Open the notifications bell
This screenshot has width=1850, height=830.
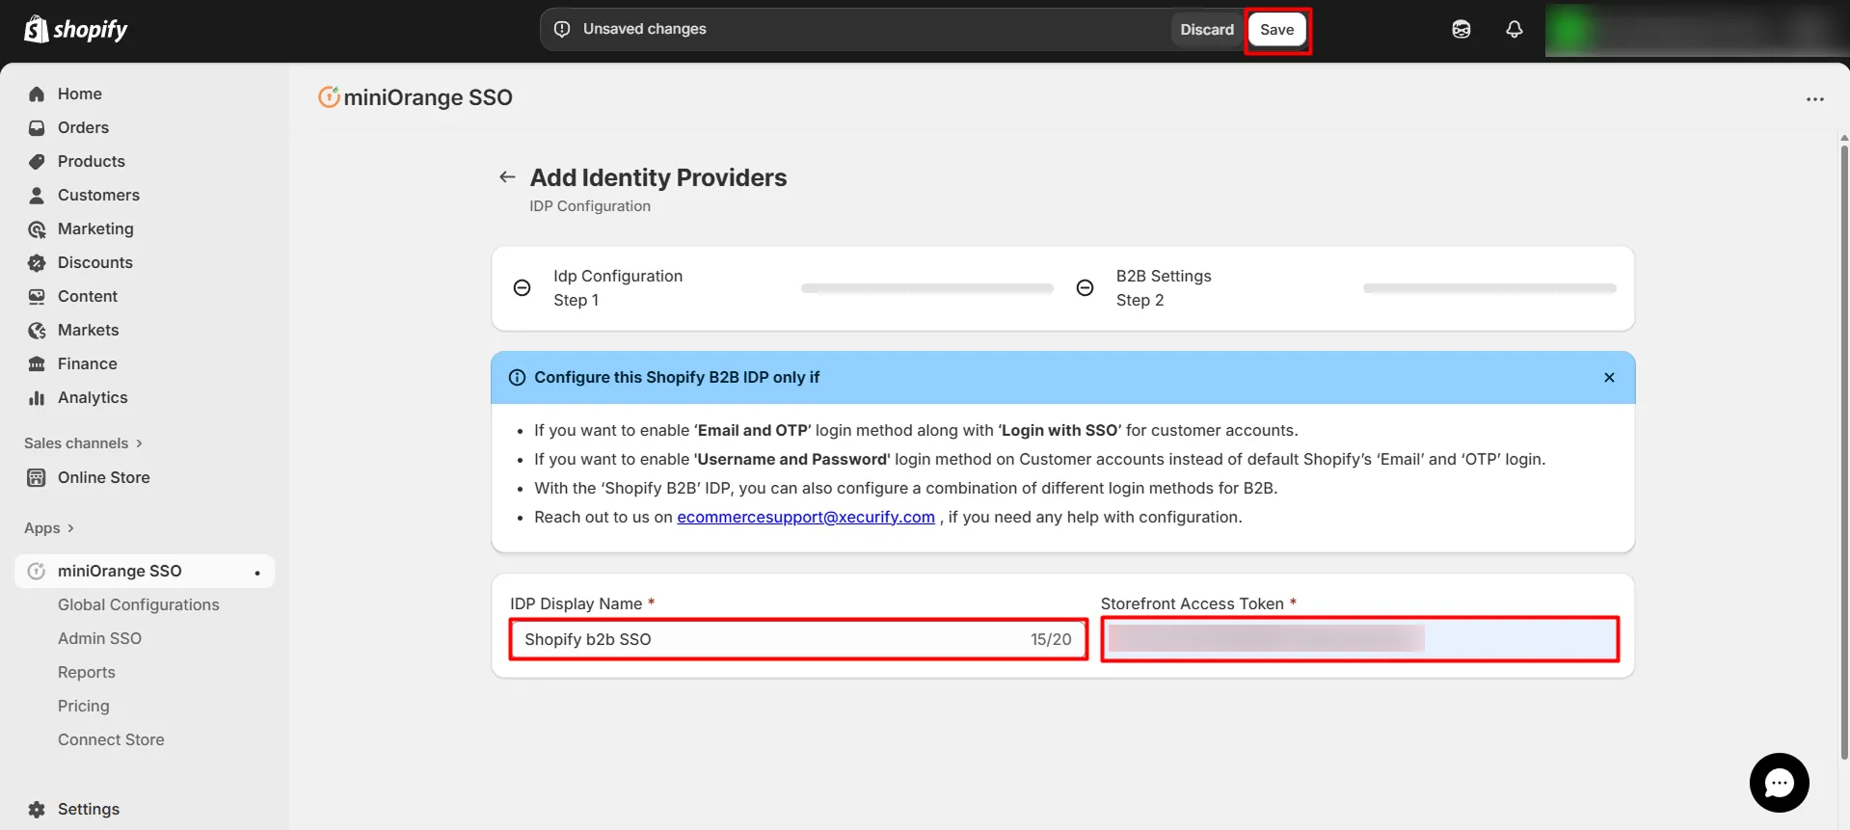pyautogui.click(x=1514, y=29)
